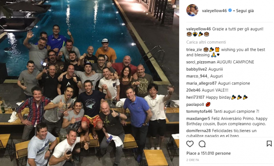
Task: Open the comment speech bubble icon
Action: point(202,144)
